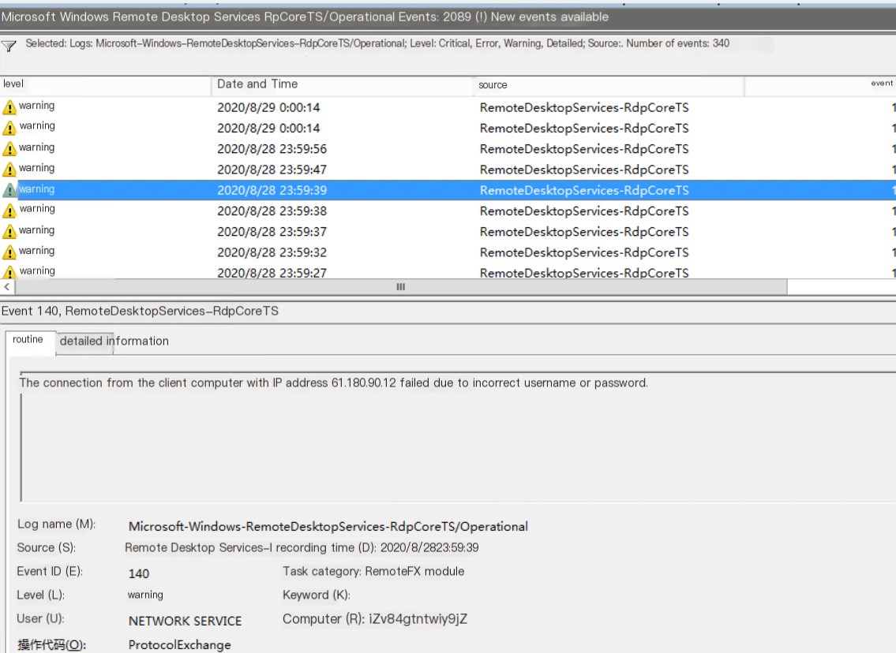Click the Source (S) value in details
The height and width of the screenshot is (653, 896).
click(x=197, y=548)
